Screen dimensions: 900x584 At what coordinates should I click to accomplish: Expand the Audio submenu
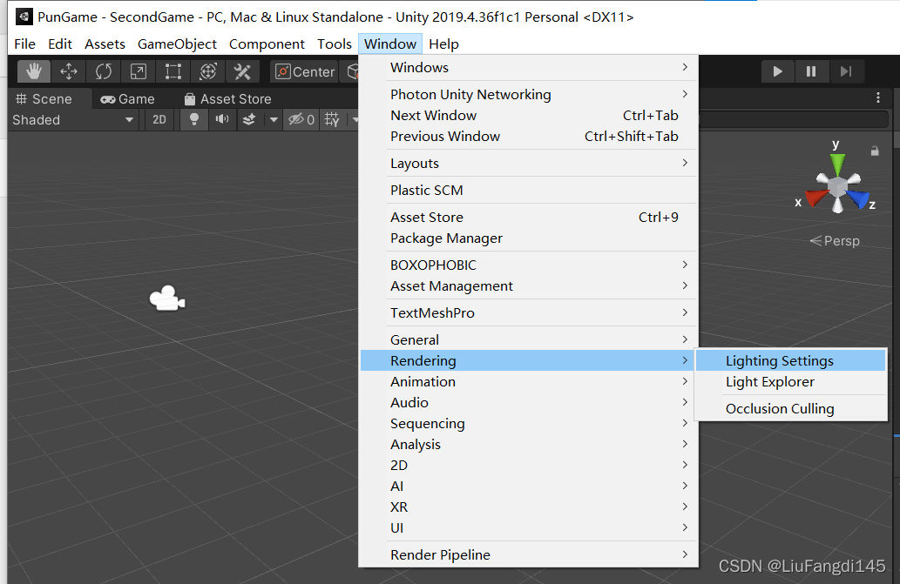[529, 402]
